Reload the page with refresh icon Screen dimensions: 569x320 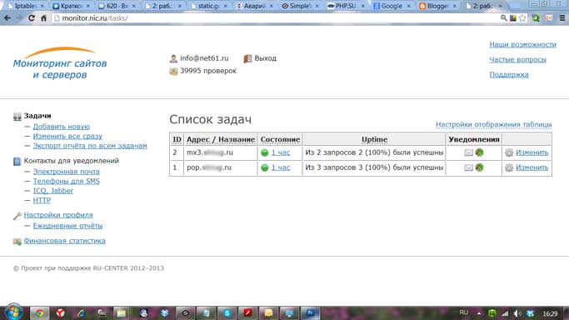[x=32, y=17]
